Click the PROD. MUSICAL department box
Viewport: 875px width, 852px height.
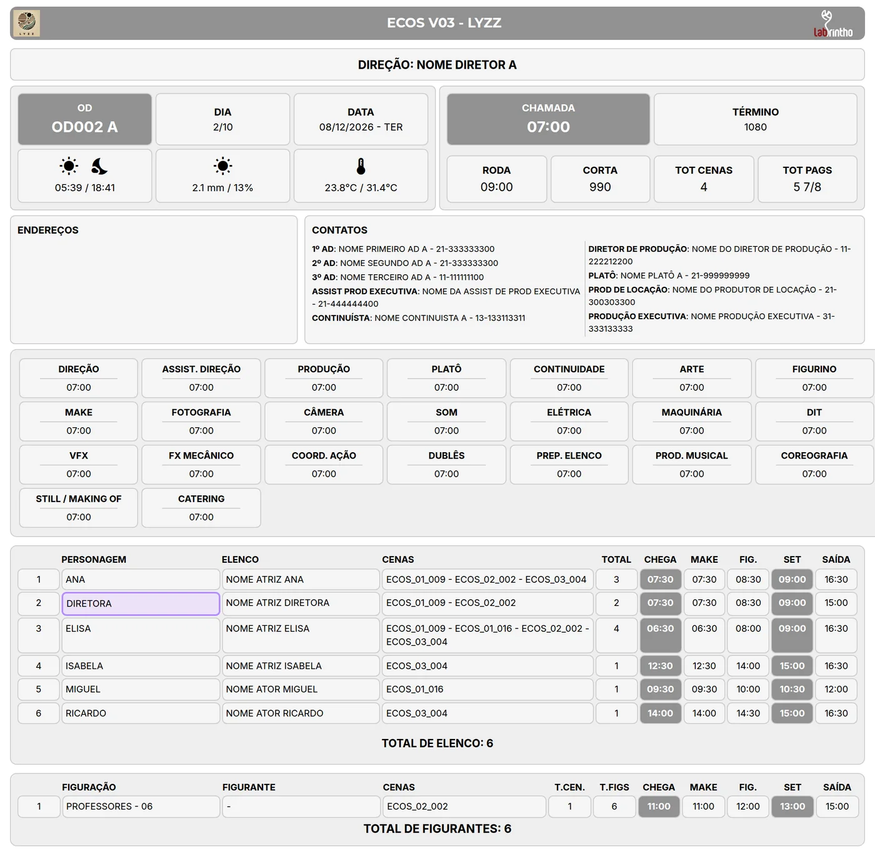click(x=692, y=465)
